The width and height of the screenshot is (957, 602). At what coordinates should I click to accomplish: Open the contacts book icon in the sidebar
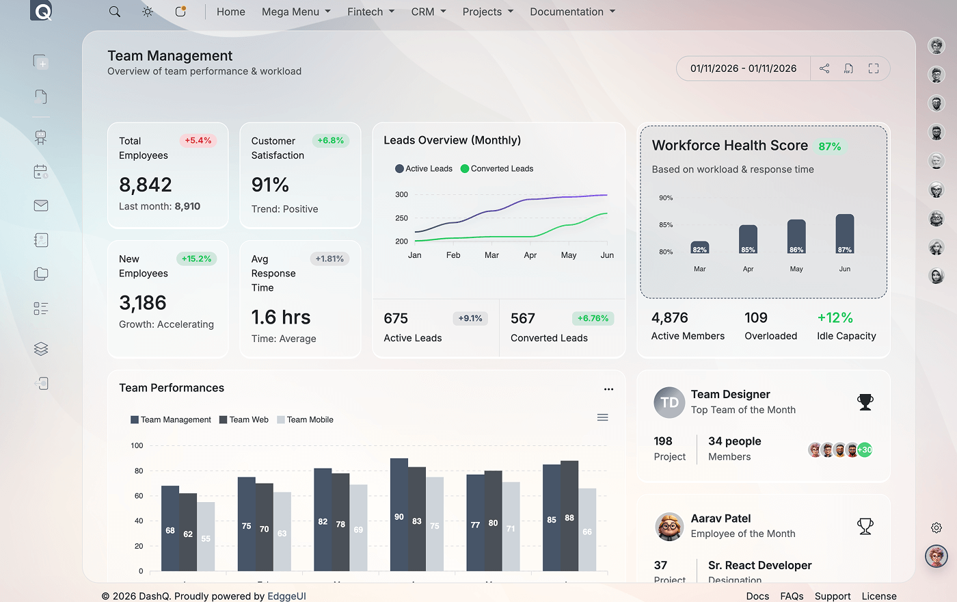click(x=40, y=240)
